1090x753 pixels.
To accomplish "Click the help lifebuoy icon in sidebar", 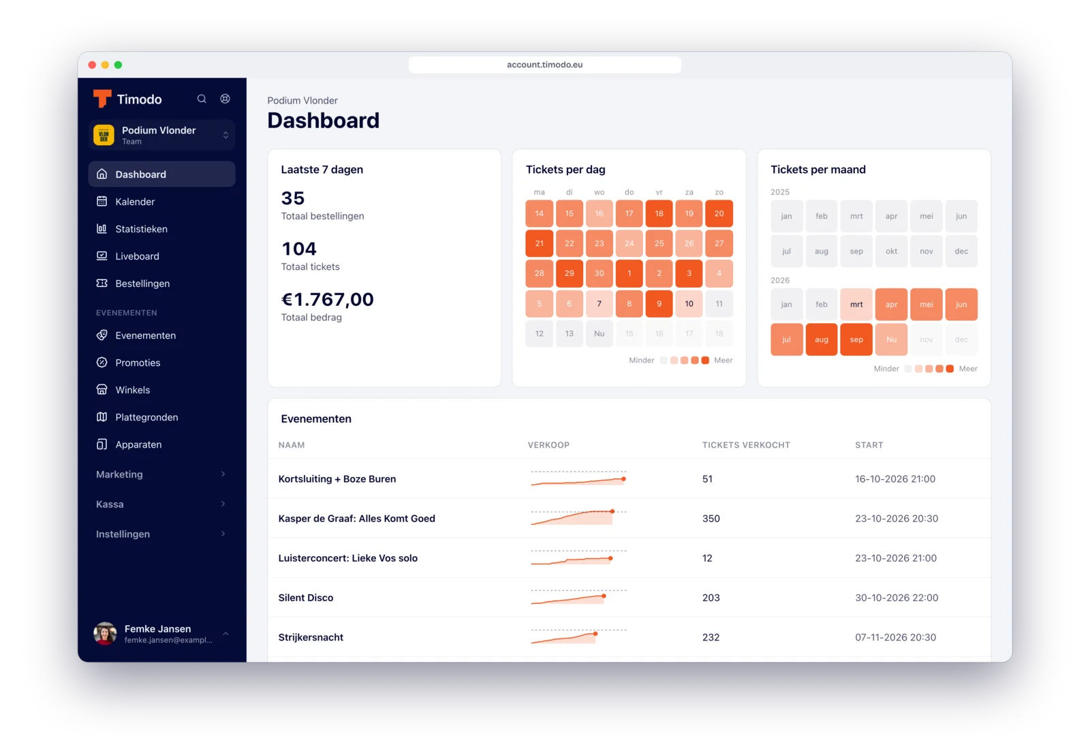I will click(x=225, y=99).
